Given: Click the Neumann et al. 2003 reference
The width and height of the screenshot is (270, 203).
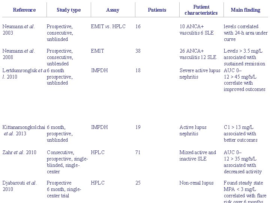Looking at the screenshot, I should (x=19, y=30).
